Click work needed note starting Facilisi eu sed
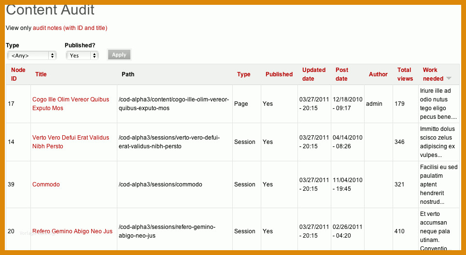466x255 pixels. coord(438,184)
